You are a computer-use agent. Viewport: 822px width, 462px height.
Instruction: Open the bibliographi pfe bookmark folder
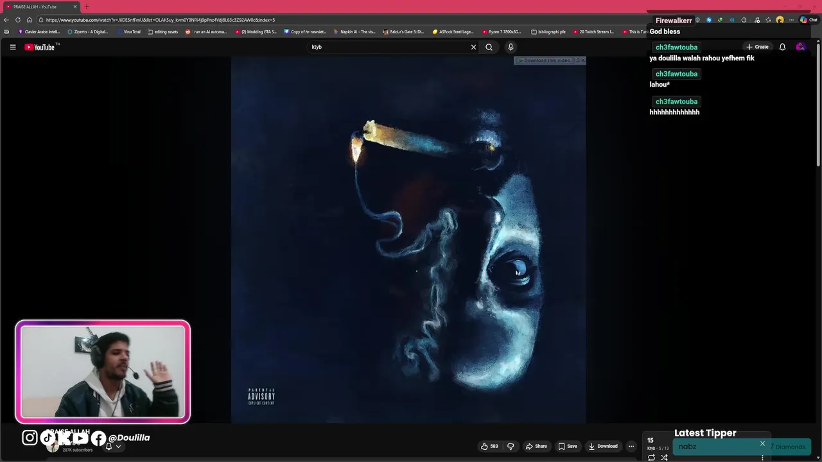click(548, 31)
